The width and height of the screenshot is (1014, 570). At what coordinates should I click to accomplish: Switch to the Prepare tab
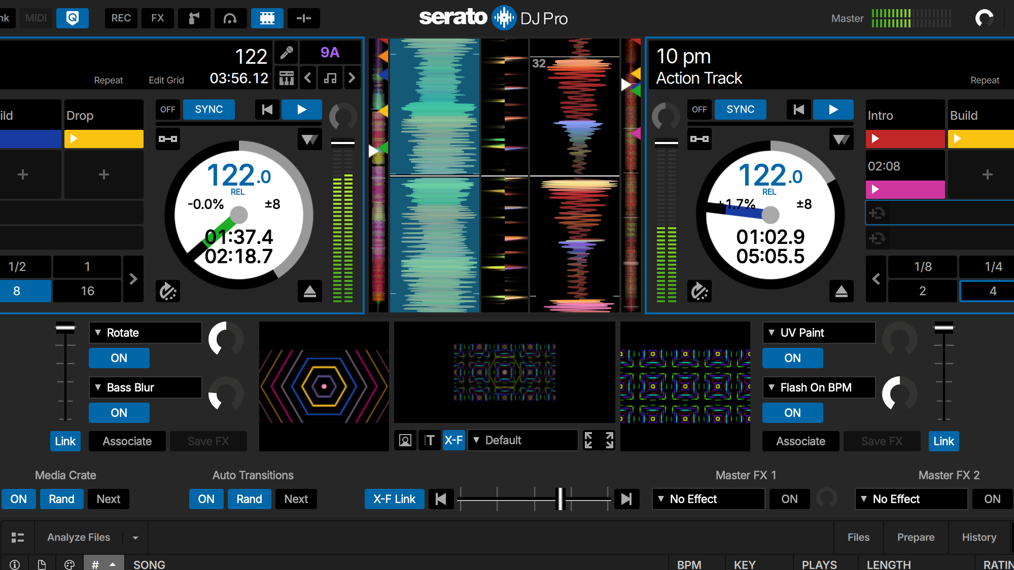[916, 538]
